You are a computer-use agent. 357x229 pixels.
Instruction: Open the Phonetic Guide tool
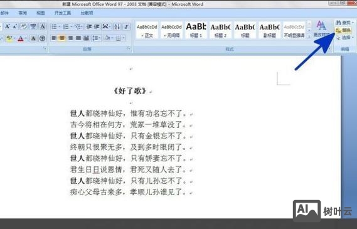click(33, 26)
